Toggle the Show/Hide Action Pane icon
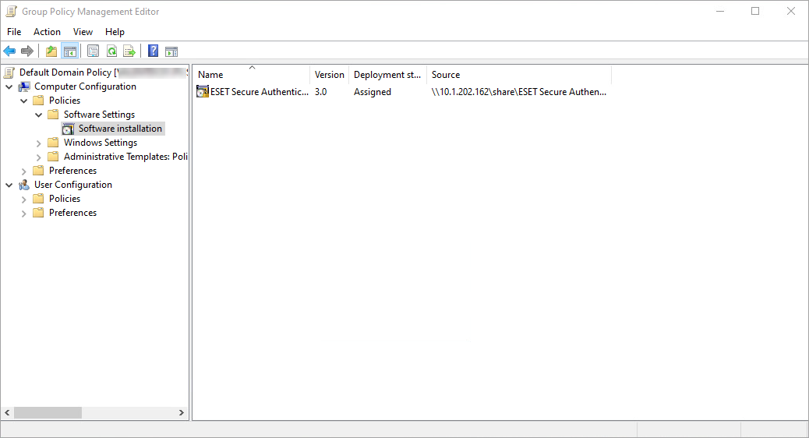Image resolution: width=809 pixels, height=438 pixels. pyautogui.click(x=171, y=51)
